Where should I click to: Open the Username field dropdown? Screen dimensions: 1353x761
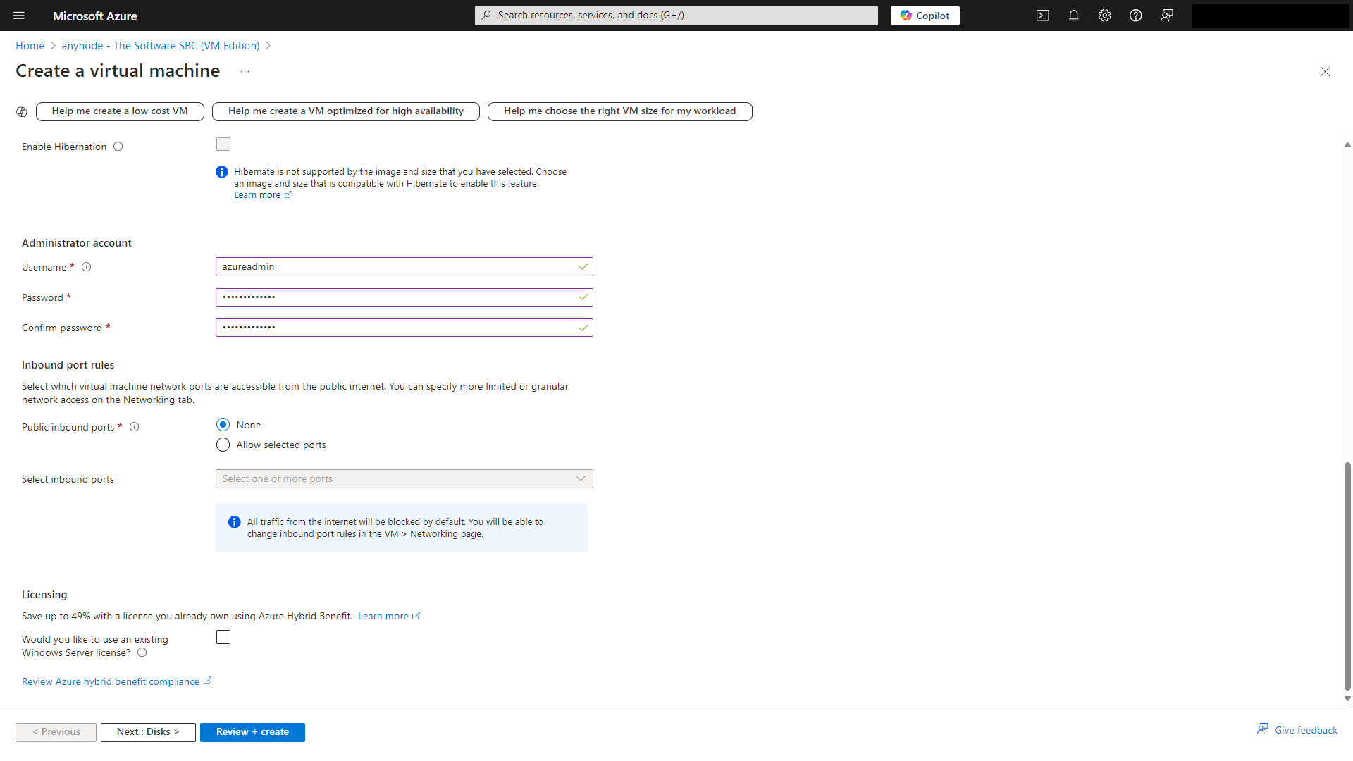pos(583,266)
